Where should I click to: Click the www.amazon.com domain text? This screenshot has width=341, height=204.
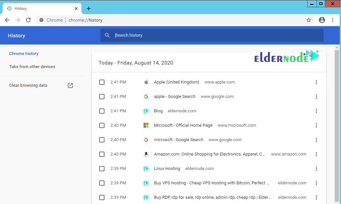[x=288, y=154]
